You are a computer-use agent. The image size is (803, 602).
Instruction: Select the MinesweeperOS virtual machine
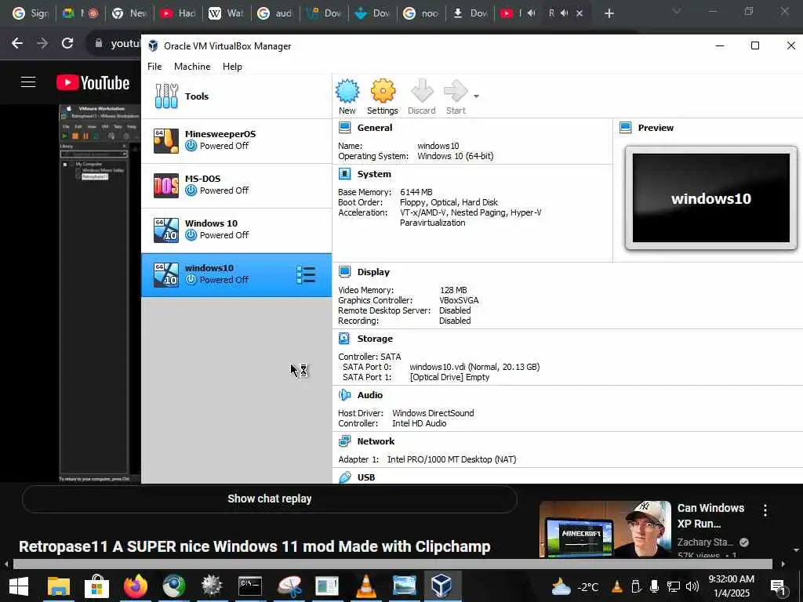click(236, 141)
